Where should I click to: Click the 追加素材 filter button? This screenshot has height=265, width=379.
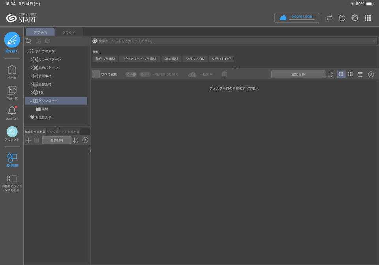(x=171, y=59)
